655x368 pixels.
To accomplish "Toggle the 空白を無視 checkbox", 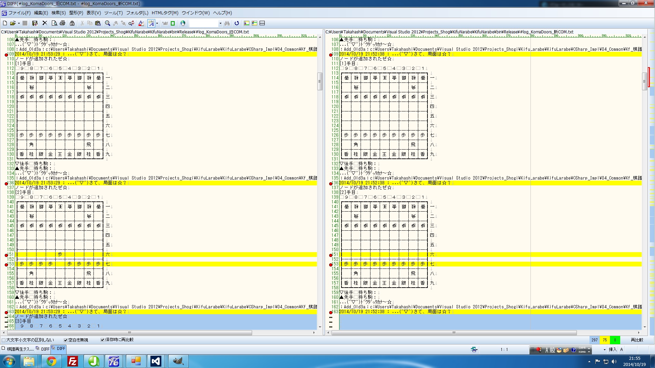I will [65, 340].
